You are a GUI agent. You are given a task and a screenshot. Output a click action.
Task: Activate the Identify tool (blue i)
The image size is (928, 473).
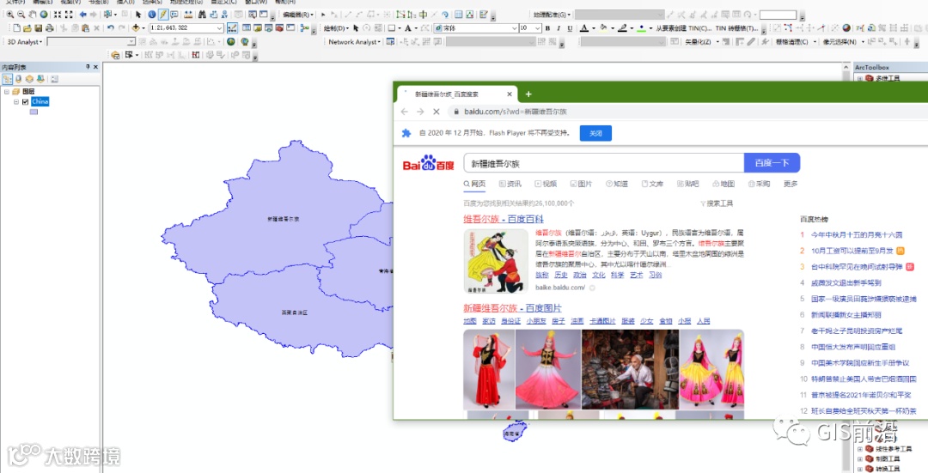coord(152,15)
